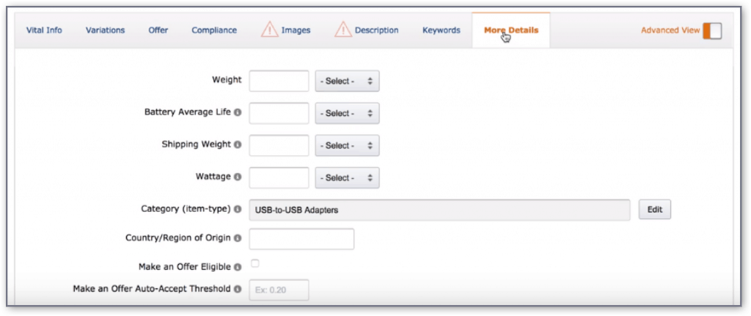Viewport: 751px width, 316px height.
Task: Click warning triangle icon on Images tab
Action: point(269,30)
